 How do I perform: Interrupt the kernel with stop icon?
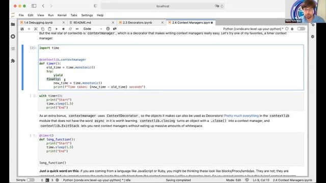pyautogui.click(x=63, y=29)
